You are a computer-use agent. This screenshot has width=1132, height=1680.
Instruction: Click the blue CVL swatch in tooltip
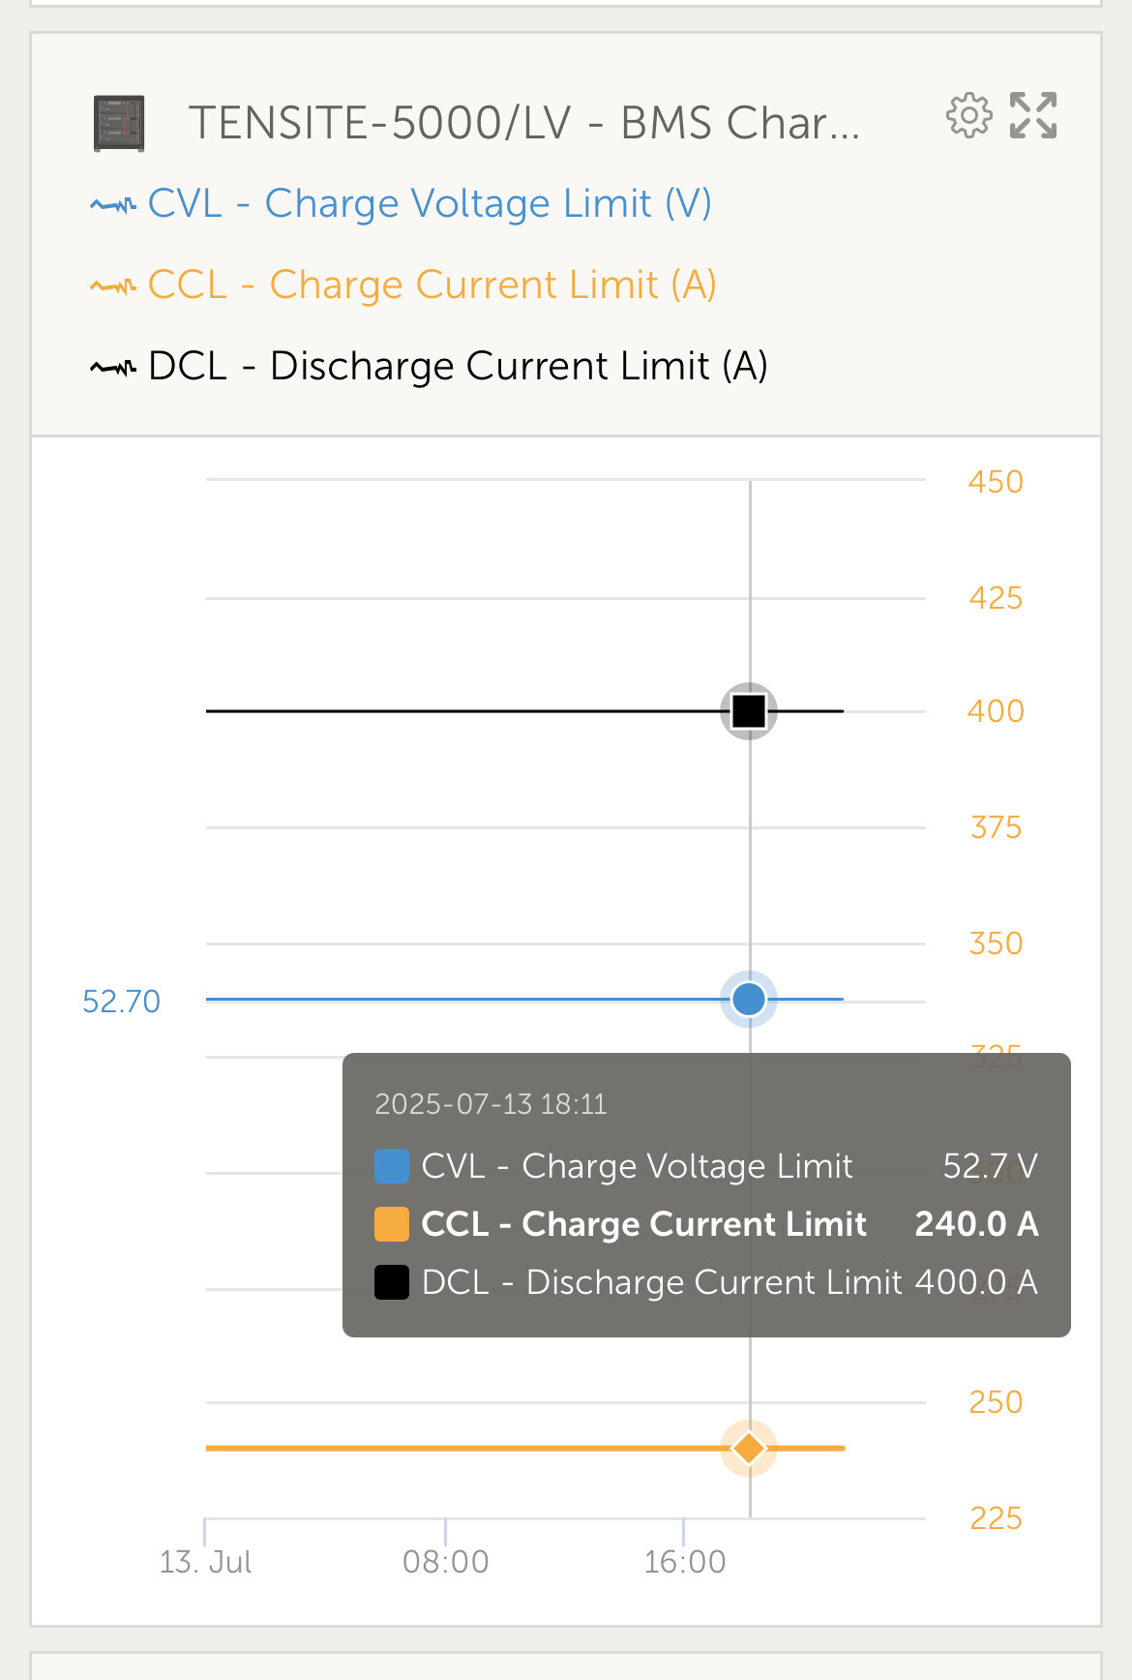(x=392, y=1167)
